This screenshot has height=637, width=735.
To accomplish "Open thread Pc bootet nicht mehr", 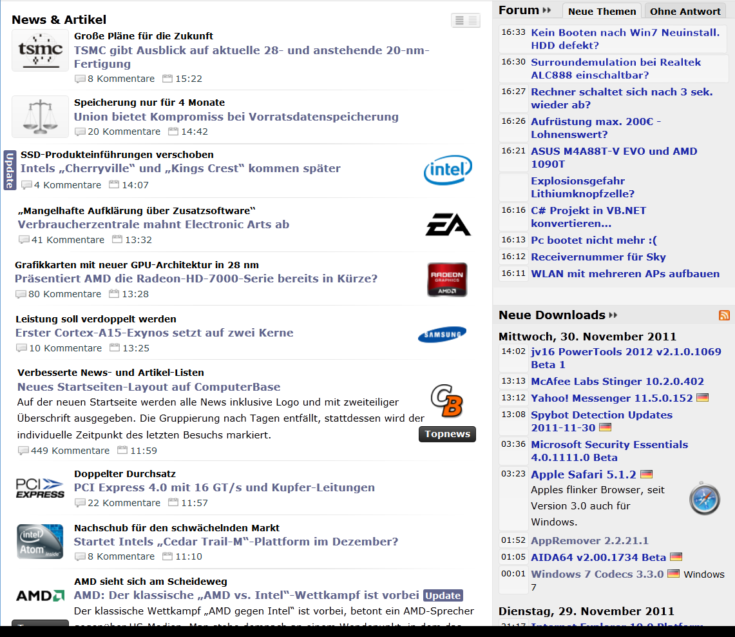I will 594,240.
